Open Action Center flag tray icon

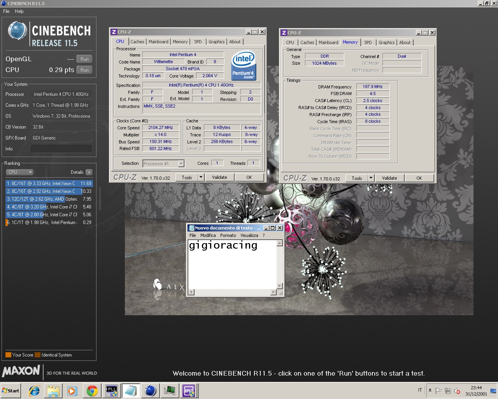coord(438,390)
